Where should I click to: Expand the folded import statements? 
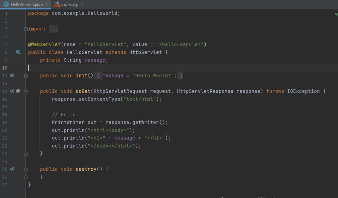click(x=26, y=29)
